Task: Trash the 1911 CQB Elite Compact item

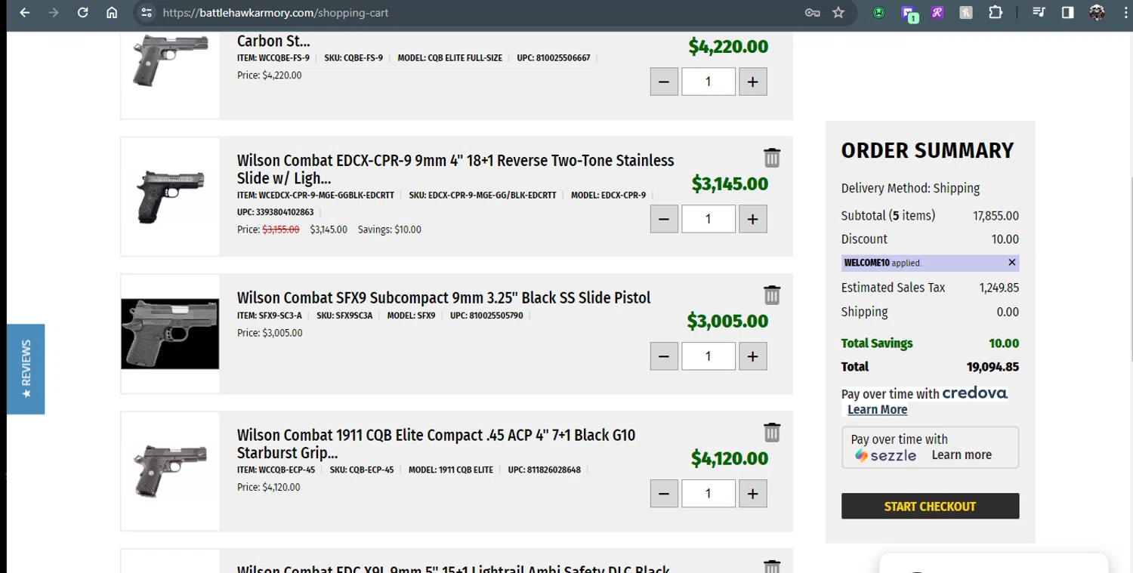Action: pos(771,433)
